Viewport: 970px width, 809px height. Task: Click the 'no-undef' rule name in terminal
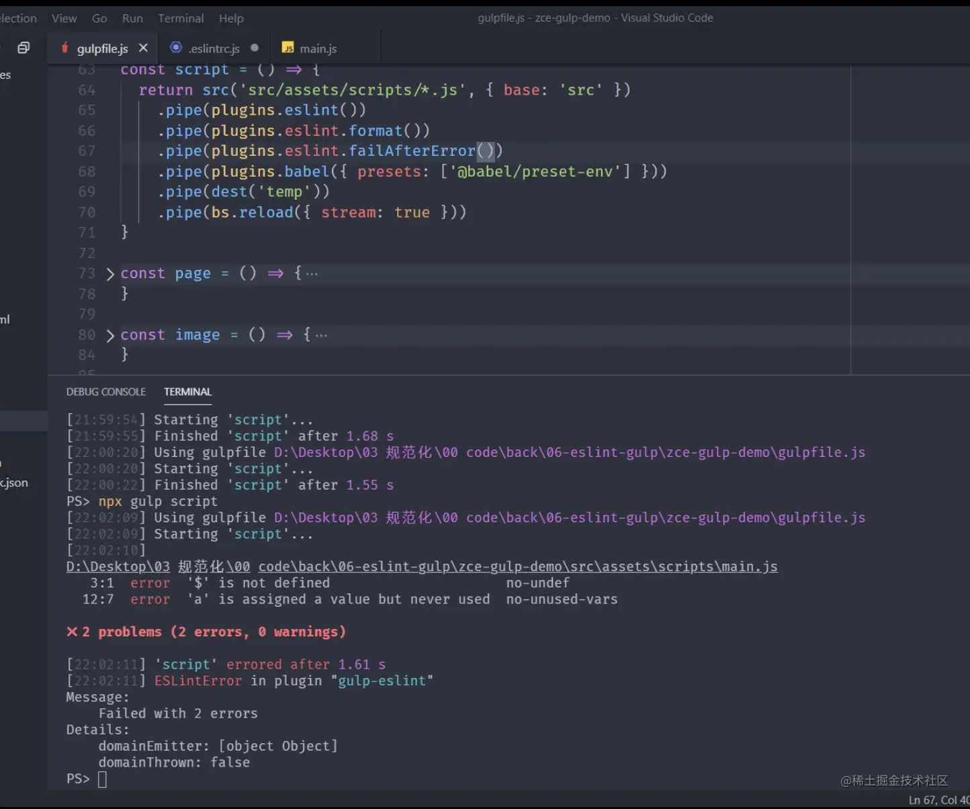538,583
